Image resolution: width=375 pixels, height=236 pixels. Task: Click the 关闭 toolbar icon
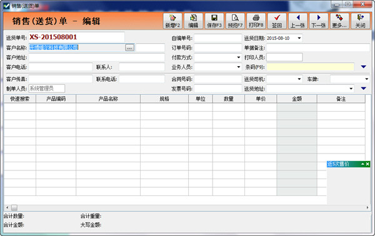360,21
